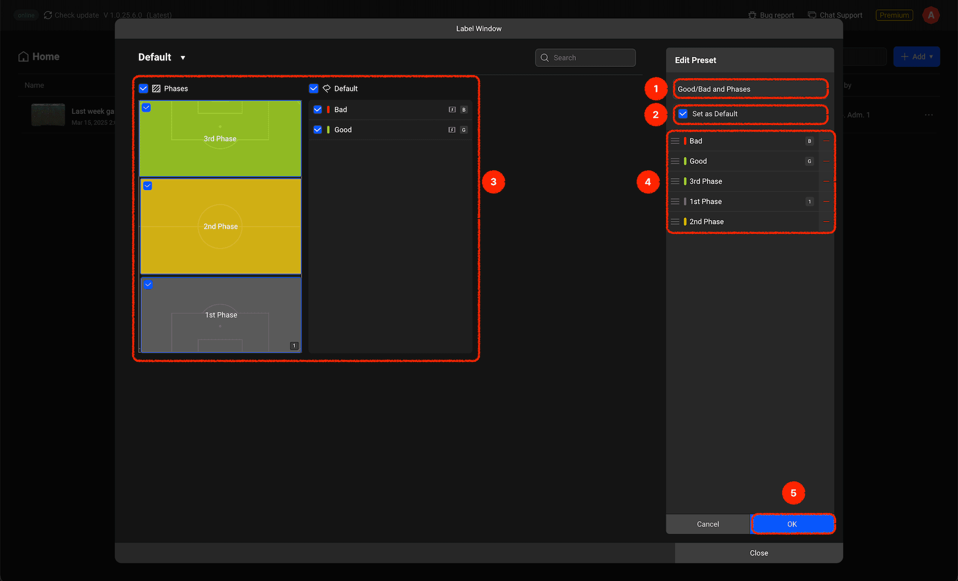
Task: Remove Bad label via red minus icon
Action: tap(826, 141)
